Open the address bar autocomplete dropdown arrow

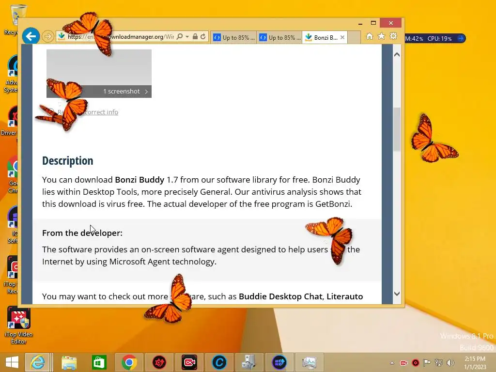[187, 37]
